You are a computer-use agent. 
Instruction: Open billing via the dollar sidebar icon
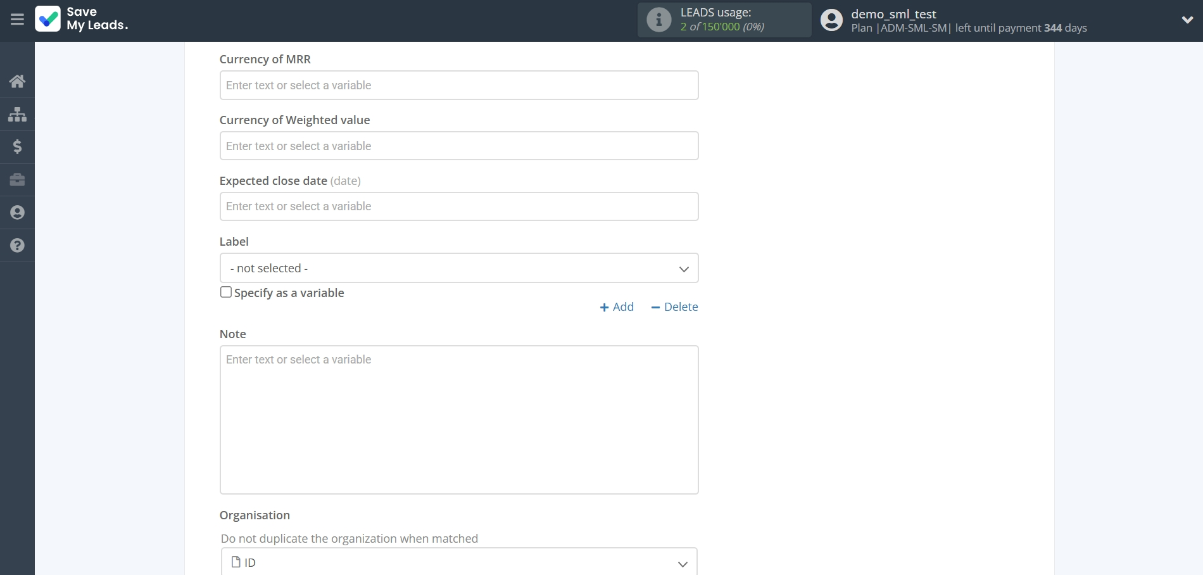17,147
